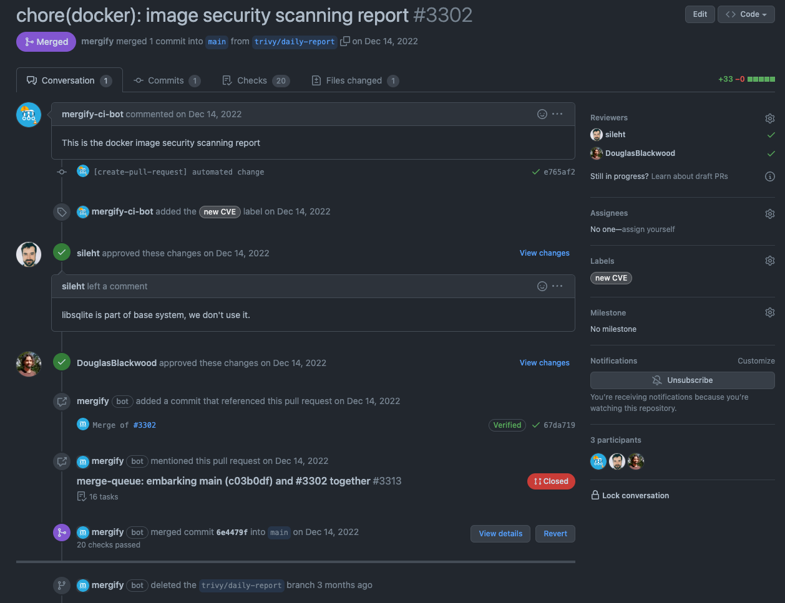Open the #3302 link in Merge commit
This screenshot has height=603, width=785.
coord(145,425)
